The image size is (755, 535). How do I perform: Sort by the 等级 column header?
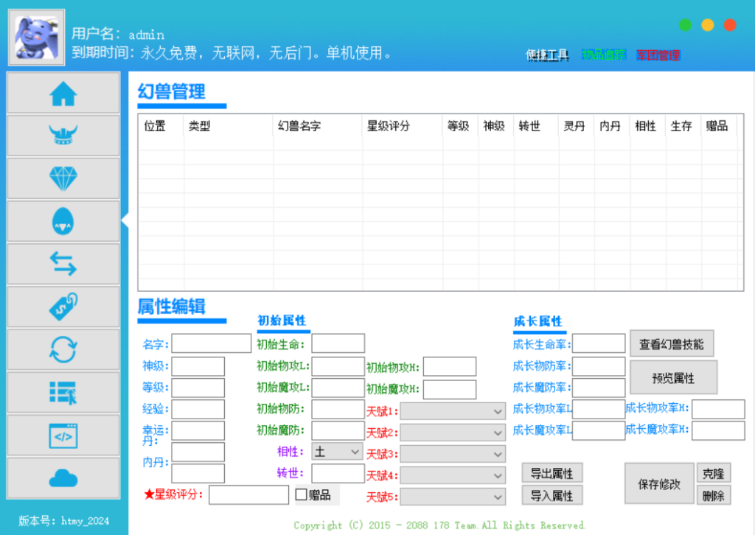coord(460,126)
